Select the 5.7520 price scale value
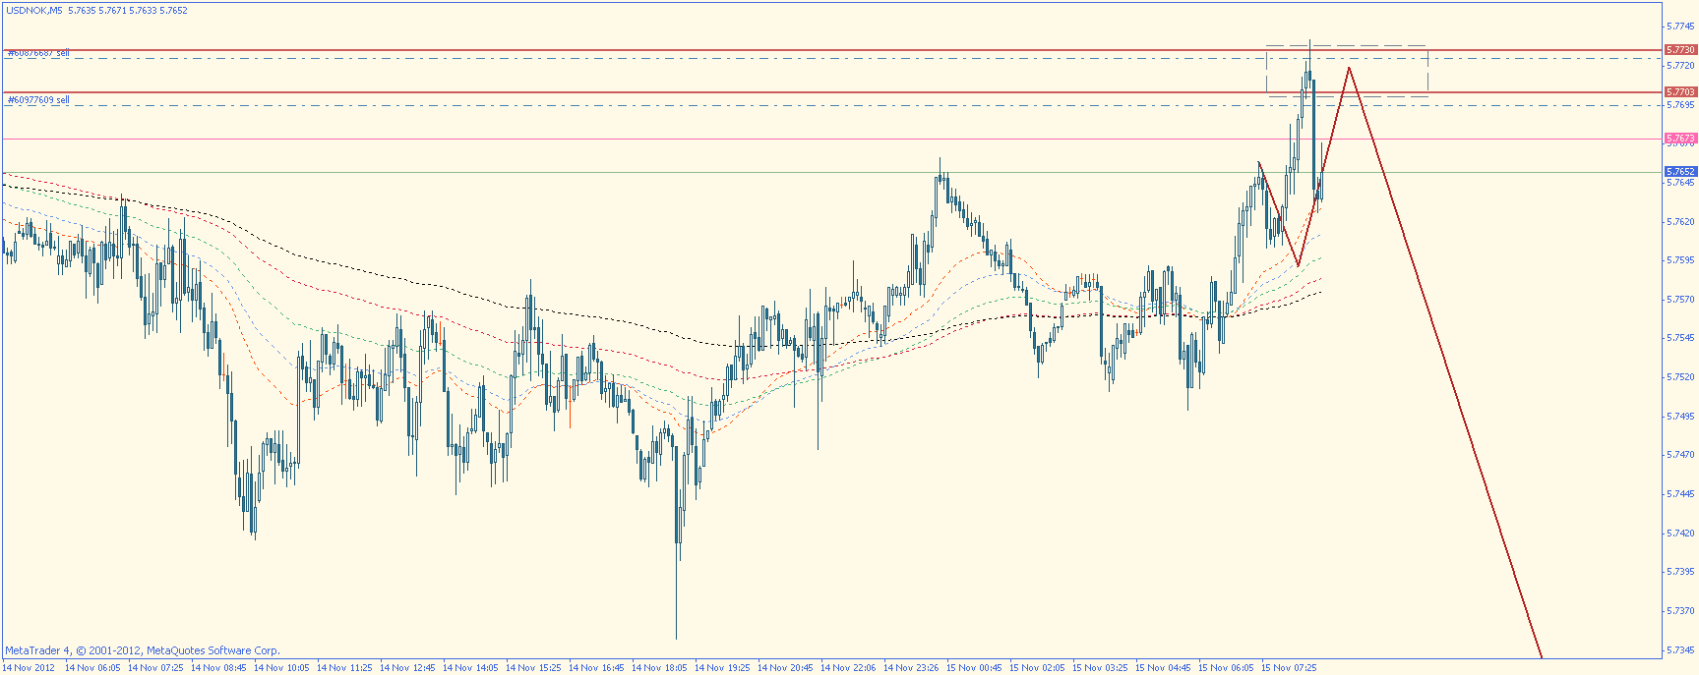Viewport: 1699px width, 675px height. (1680, 377)
